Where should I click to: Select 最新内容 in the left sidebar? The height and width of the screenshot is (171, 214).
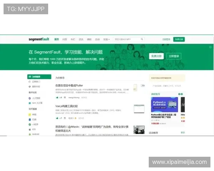tap(34, 87)
